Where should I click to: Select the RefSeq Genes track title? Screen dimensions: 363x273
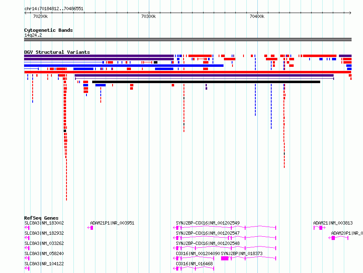click(x=41, y=218)
